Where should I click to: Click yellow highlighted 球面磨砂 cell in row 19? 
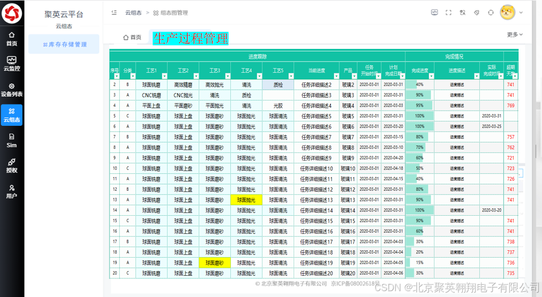coord(215,263)
